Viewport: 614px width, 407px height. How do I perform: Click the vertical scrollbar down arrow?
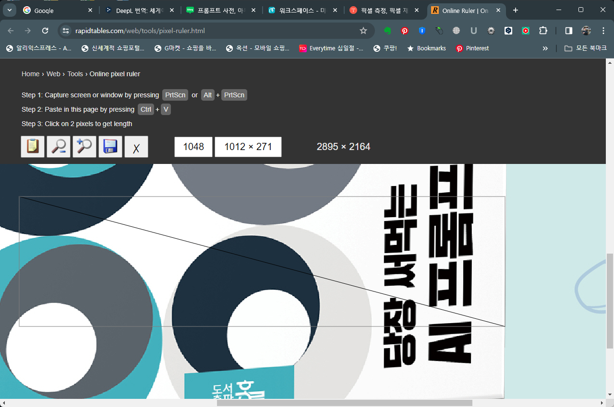(x=610, y=395)
